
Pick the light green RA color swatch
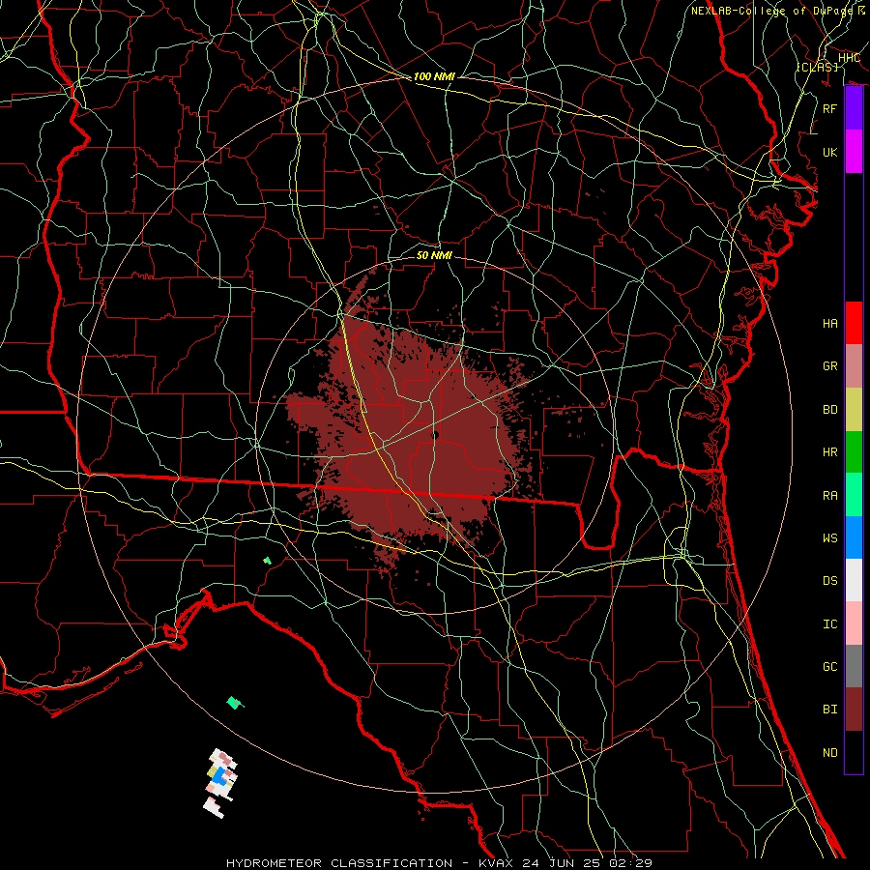[x=854, y=495]
